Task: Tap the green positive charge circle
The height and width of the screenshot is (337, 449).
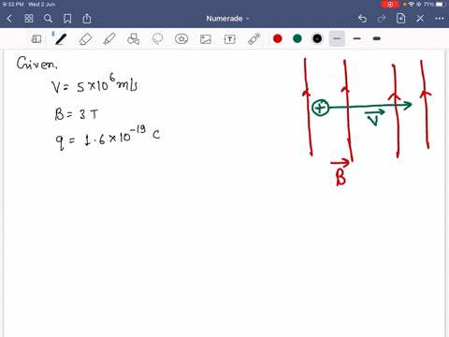Action: (320, 108)
